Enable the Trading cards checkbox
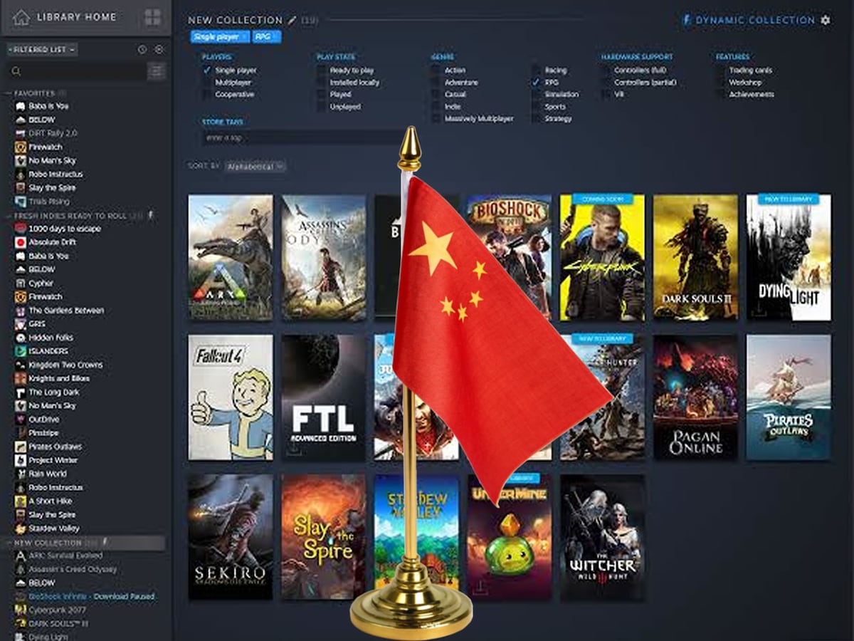 720,71
